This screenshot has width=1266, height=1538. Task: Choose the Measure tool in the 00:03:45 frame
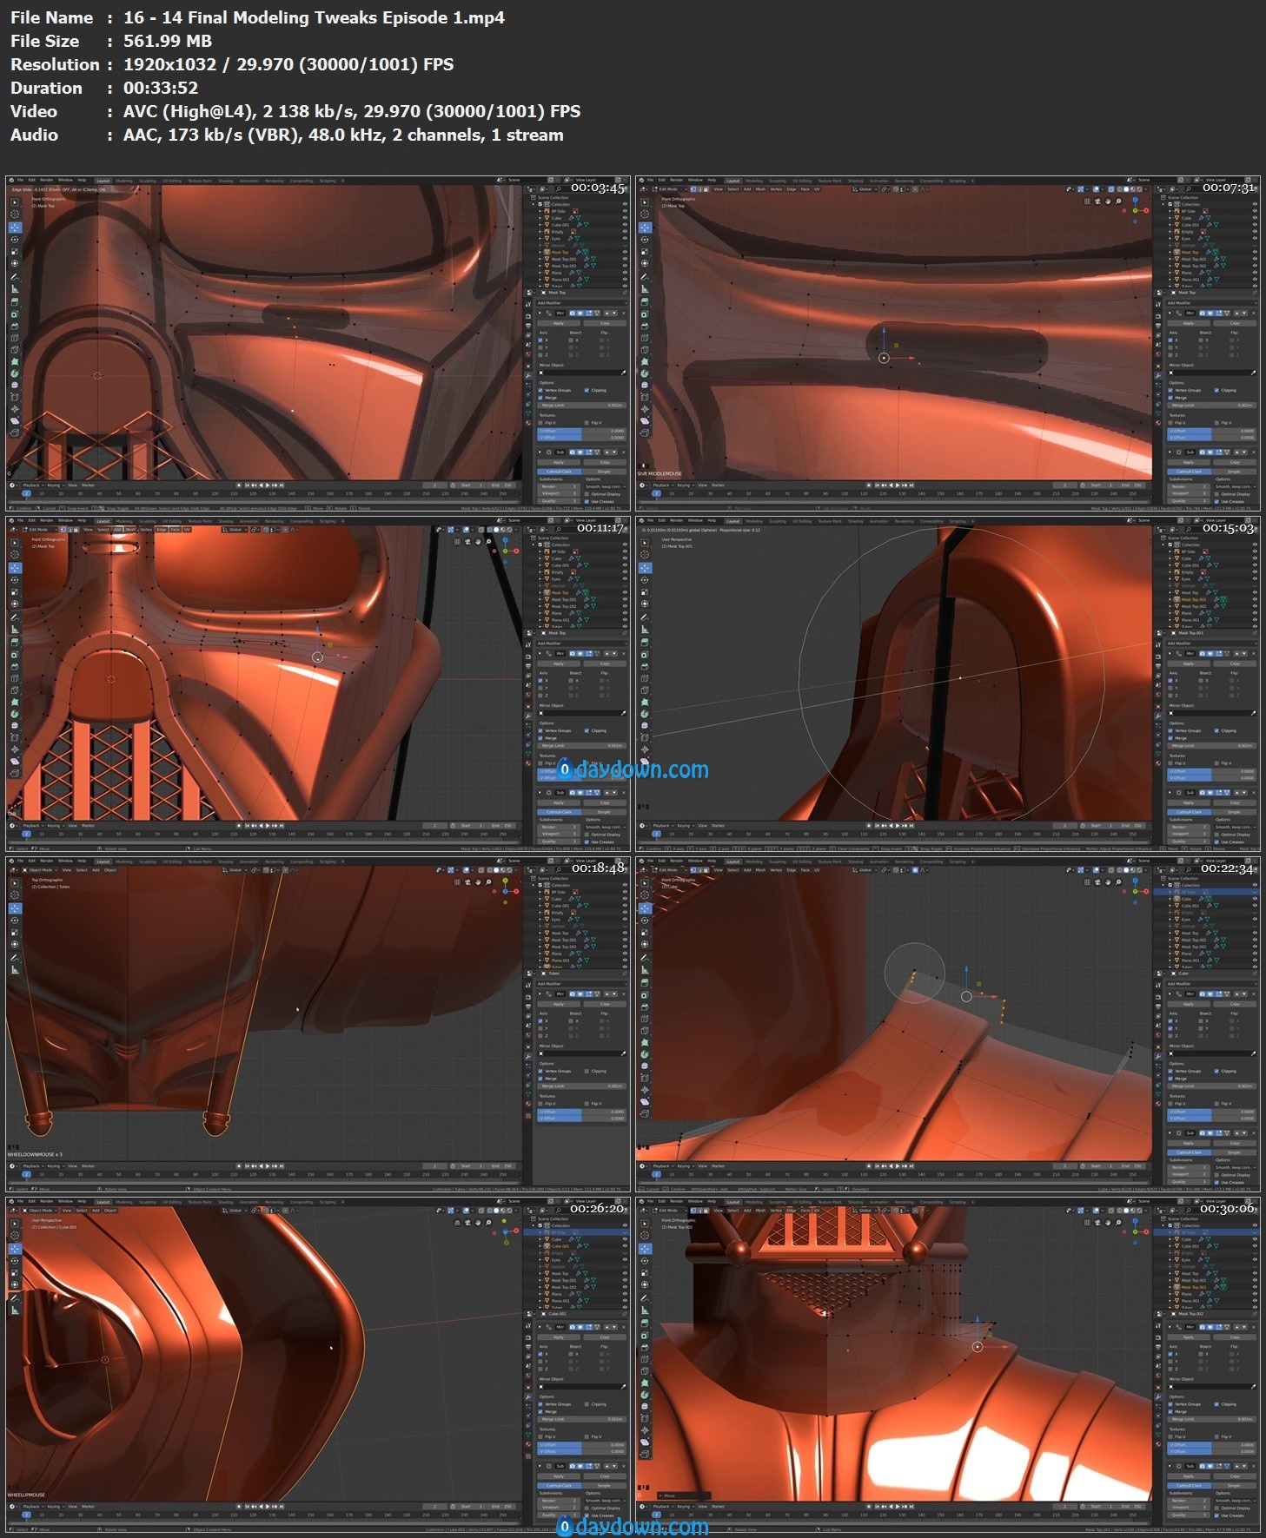15,289
